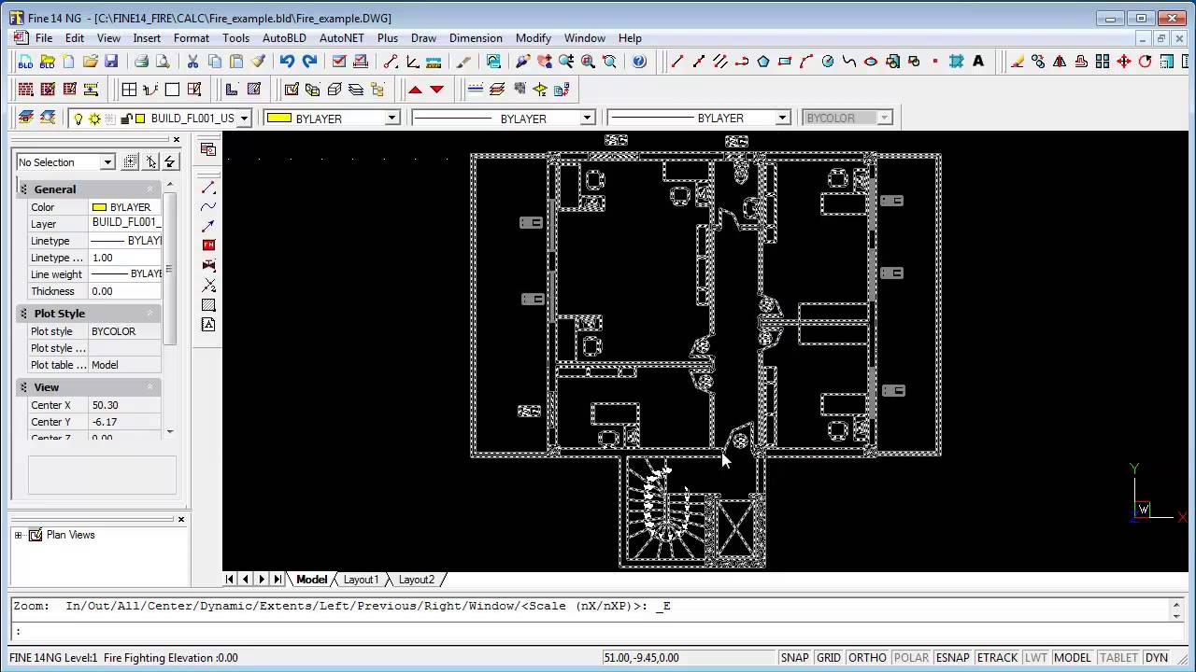Click the Print icon
The image size is (1196, 672).
point(142,62)
